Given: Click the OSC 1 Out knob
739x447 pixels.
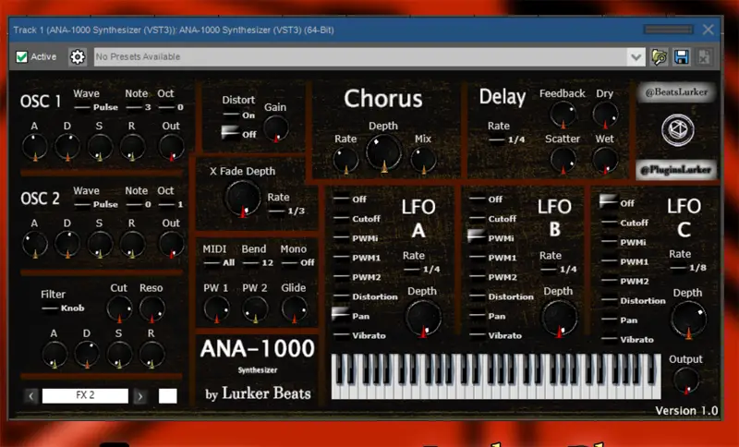Looking at the screenshot, I should pyautogui.click(x=172, y=147).
